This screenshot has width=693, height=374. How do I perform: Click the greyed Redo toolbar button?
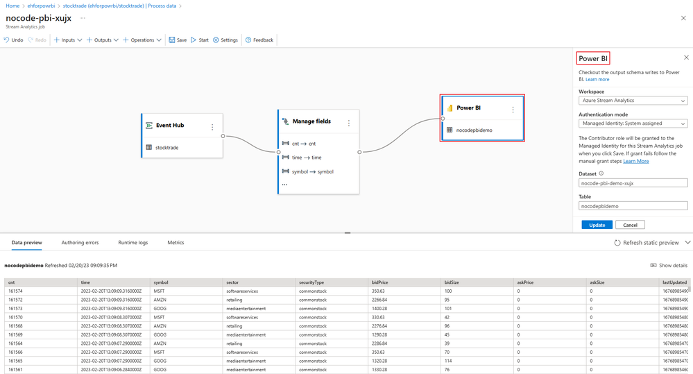[37, 40]
